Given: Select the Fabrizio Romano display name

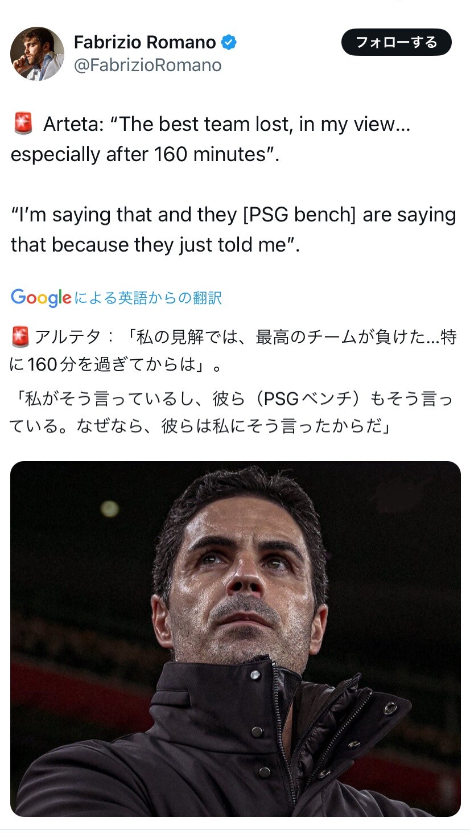Looking at the screenshot, I should pyautogui.click(x=145, y=42).
